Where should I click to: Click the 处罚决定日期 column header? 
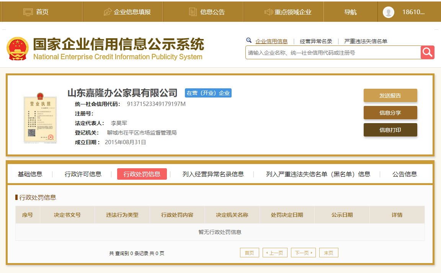(287, 215)
